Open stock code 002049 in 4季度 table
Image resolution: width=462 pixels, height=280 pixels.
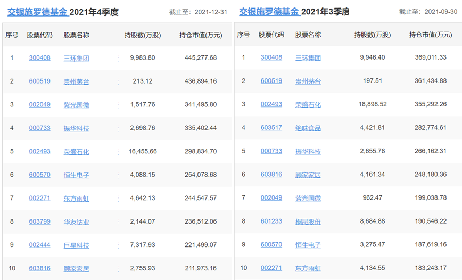pyautogui.click(x=40, y=105)
